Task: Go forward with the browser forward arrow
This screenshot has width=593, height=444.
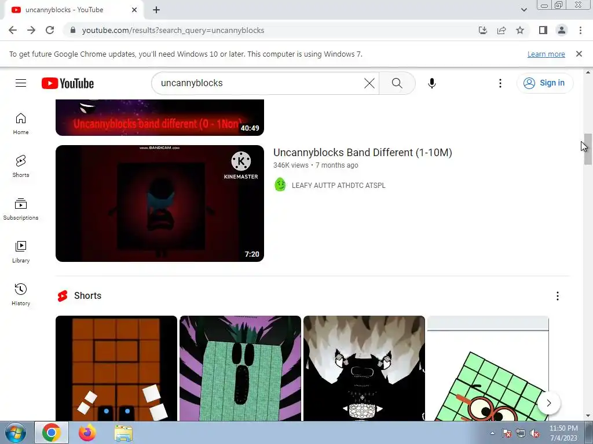Action: [31, 30]
